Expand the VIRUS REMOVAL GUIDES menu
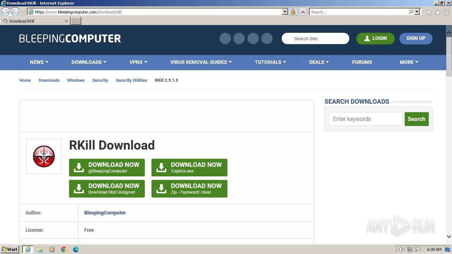The width and height of the screenshot is (452, 254). click(x=201, y=62)
